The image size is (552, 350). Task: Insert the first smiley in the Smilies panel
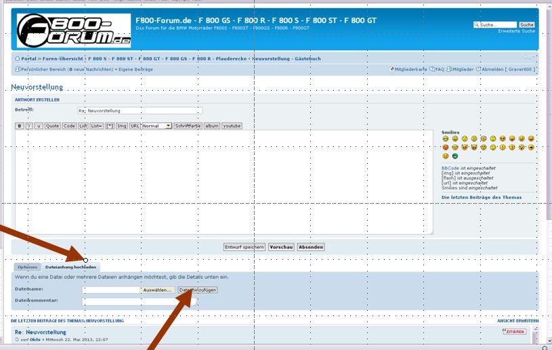click(x=446, y=139)
